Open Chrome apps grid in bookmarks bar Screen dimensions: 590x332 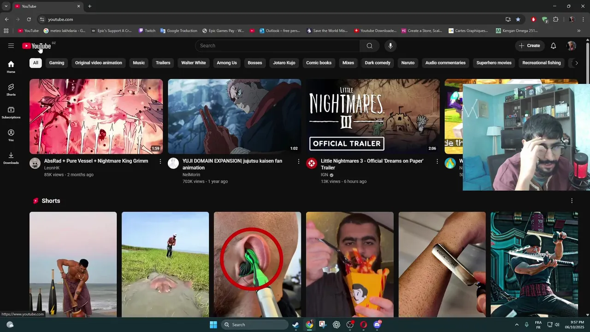(x=6, y=31)
